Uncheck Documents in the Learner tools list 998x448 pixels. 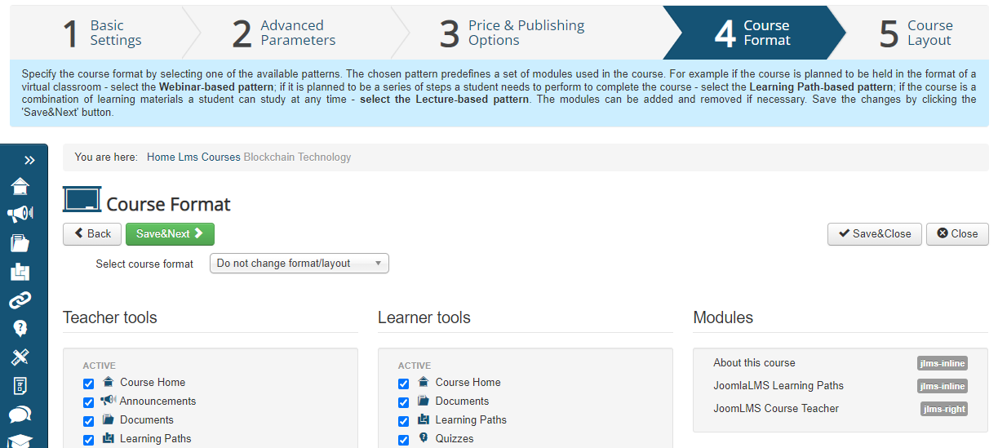pos(403,402)
